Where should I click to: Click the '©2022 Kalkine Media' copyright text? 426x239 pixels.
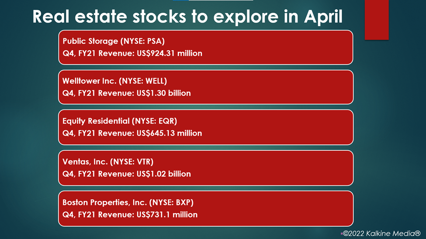pyautogui.click(x=382, y=233)
